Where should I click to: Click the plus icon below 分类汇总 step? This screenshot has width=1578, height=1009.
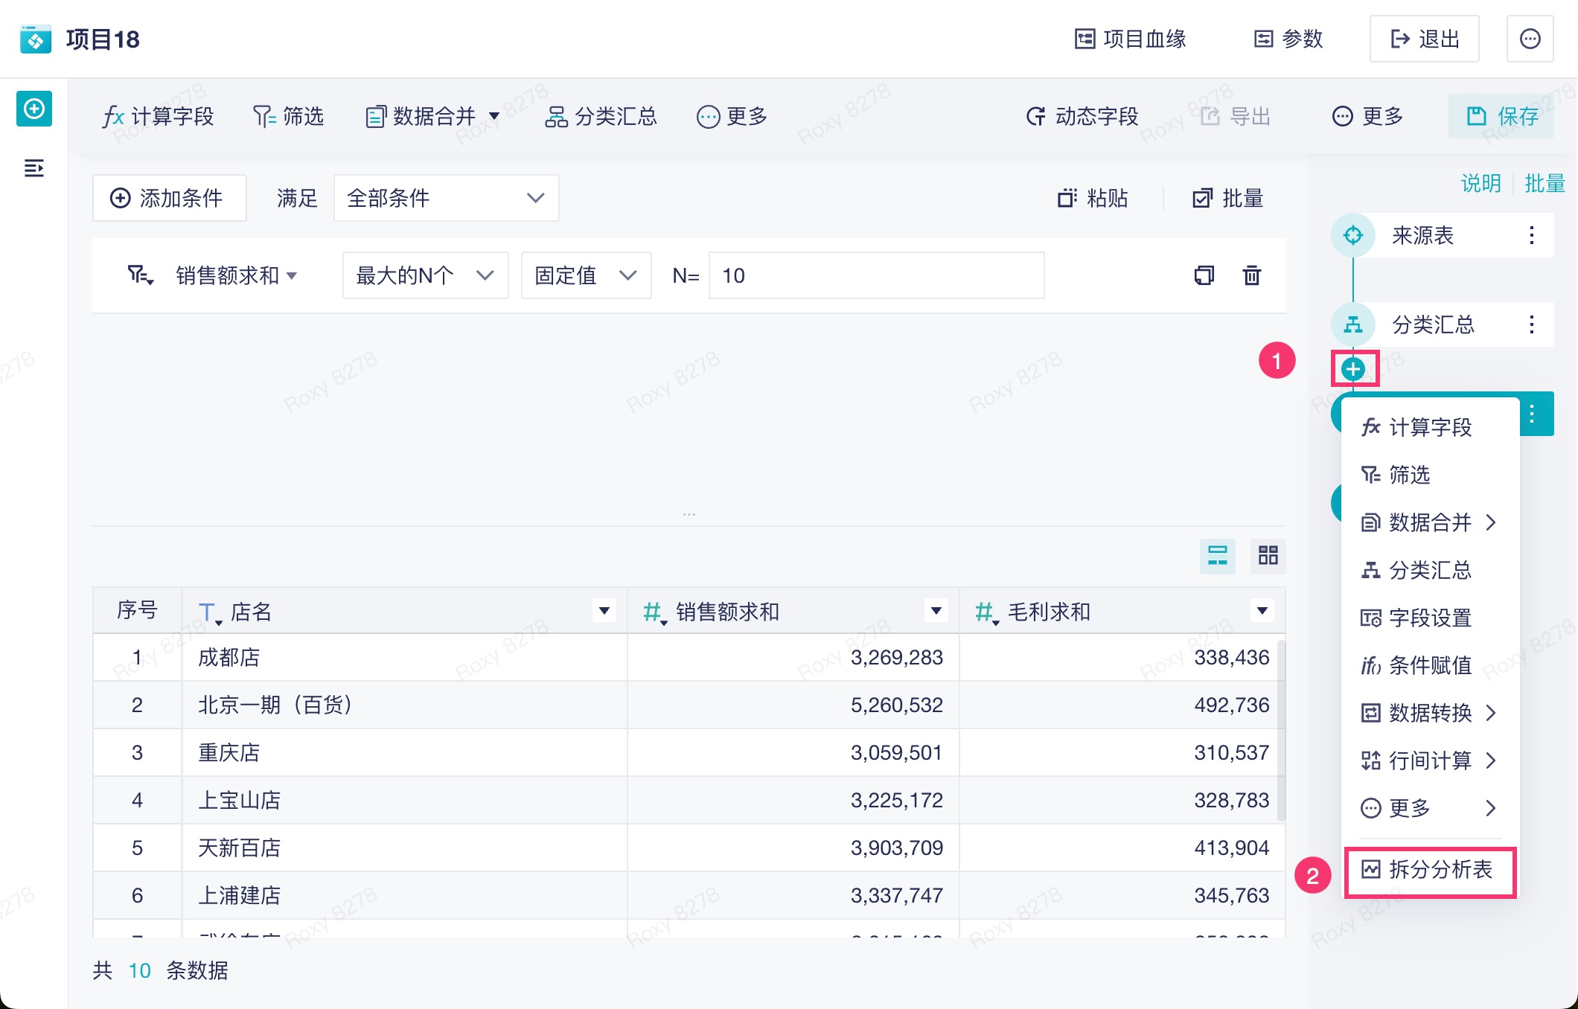1353,368
